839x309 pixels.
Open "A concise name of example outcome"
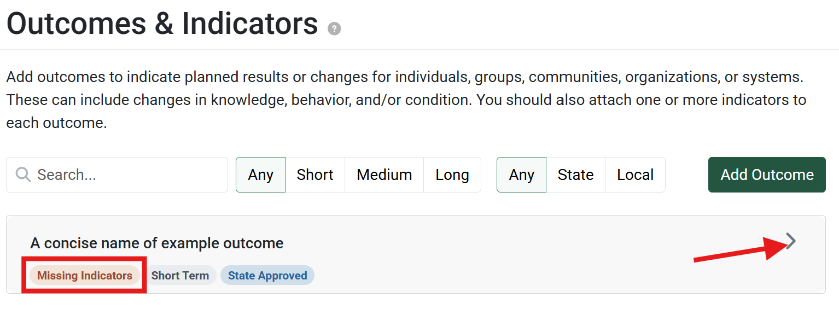coord(157,243)
